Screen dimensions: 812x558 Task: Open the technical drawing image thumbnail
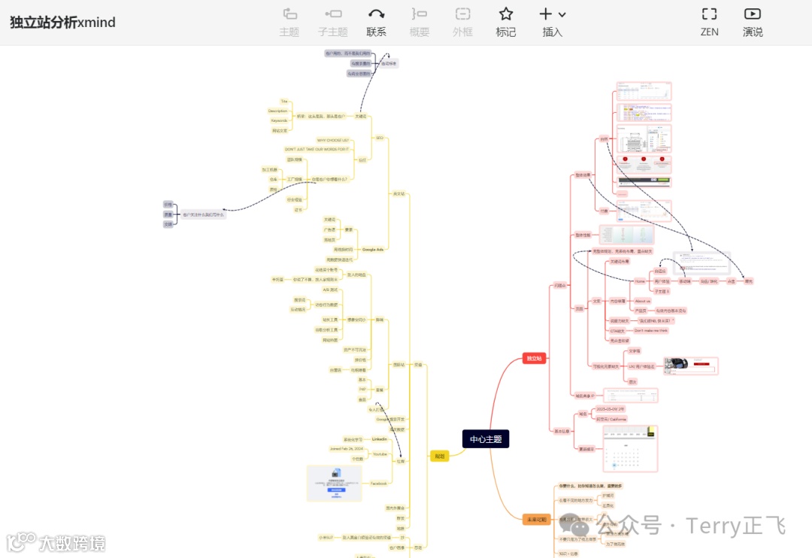pos(644,139)
